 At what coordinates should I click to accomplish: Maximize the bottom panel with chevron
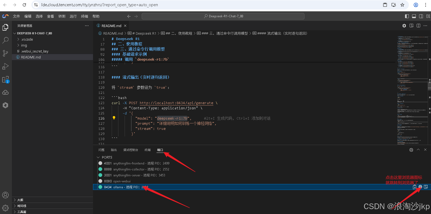point(418,150)
